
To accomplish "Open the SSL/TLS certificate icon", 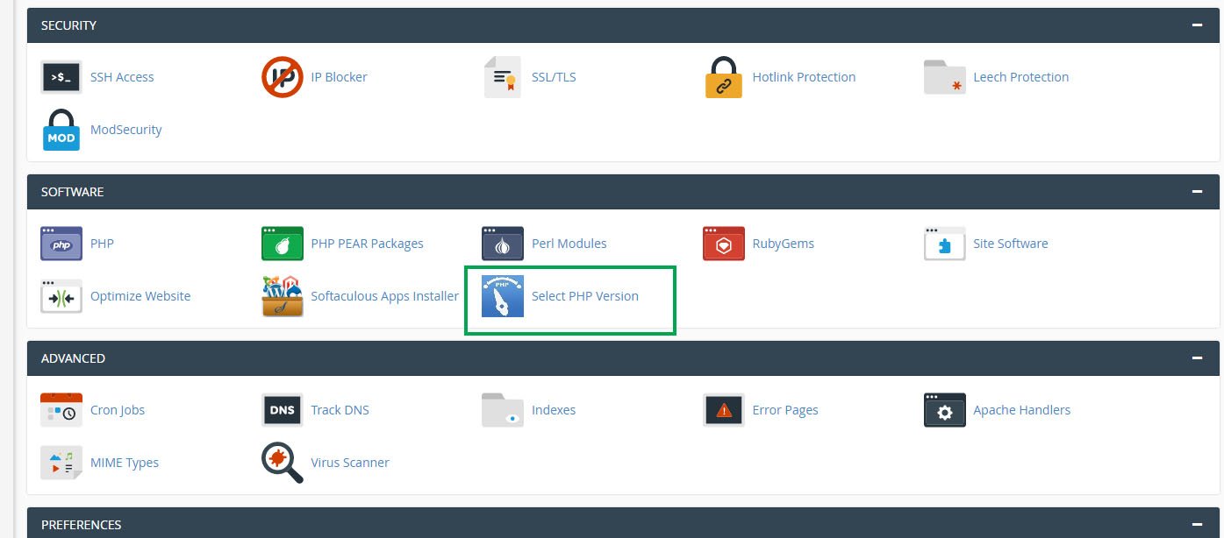I will 503,77.
